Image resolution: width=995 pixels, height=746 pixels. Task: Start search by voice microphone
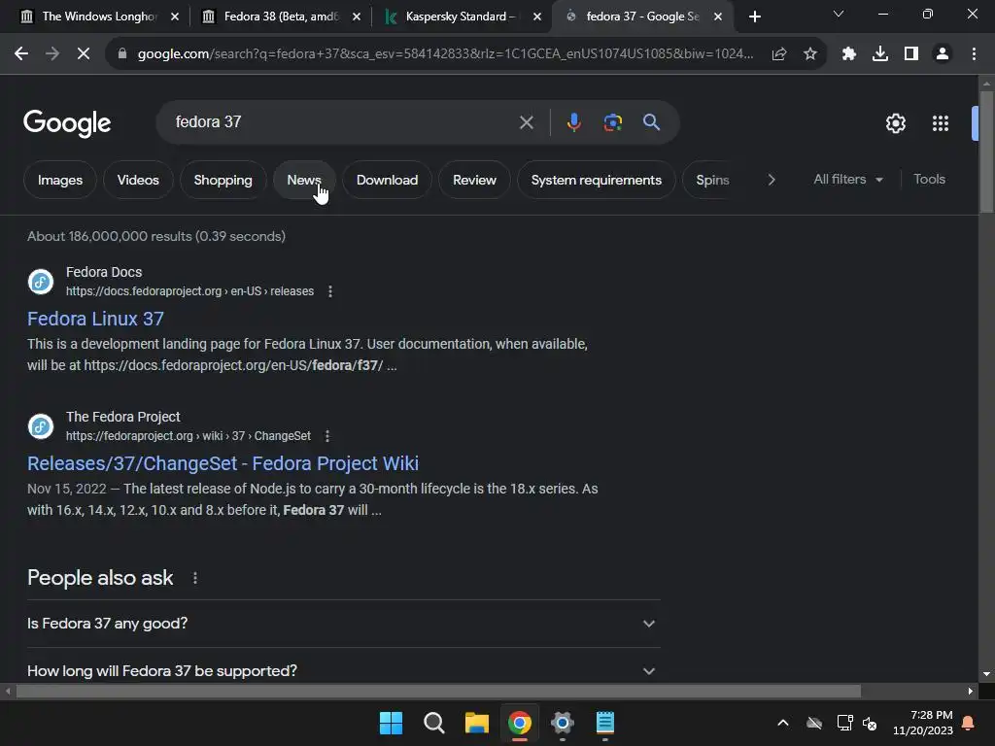[573, 122]
